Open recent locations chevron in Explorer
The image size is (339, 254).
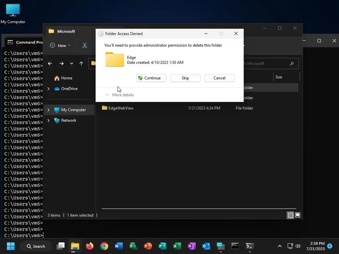(72, 63)
